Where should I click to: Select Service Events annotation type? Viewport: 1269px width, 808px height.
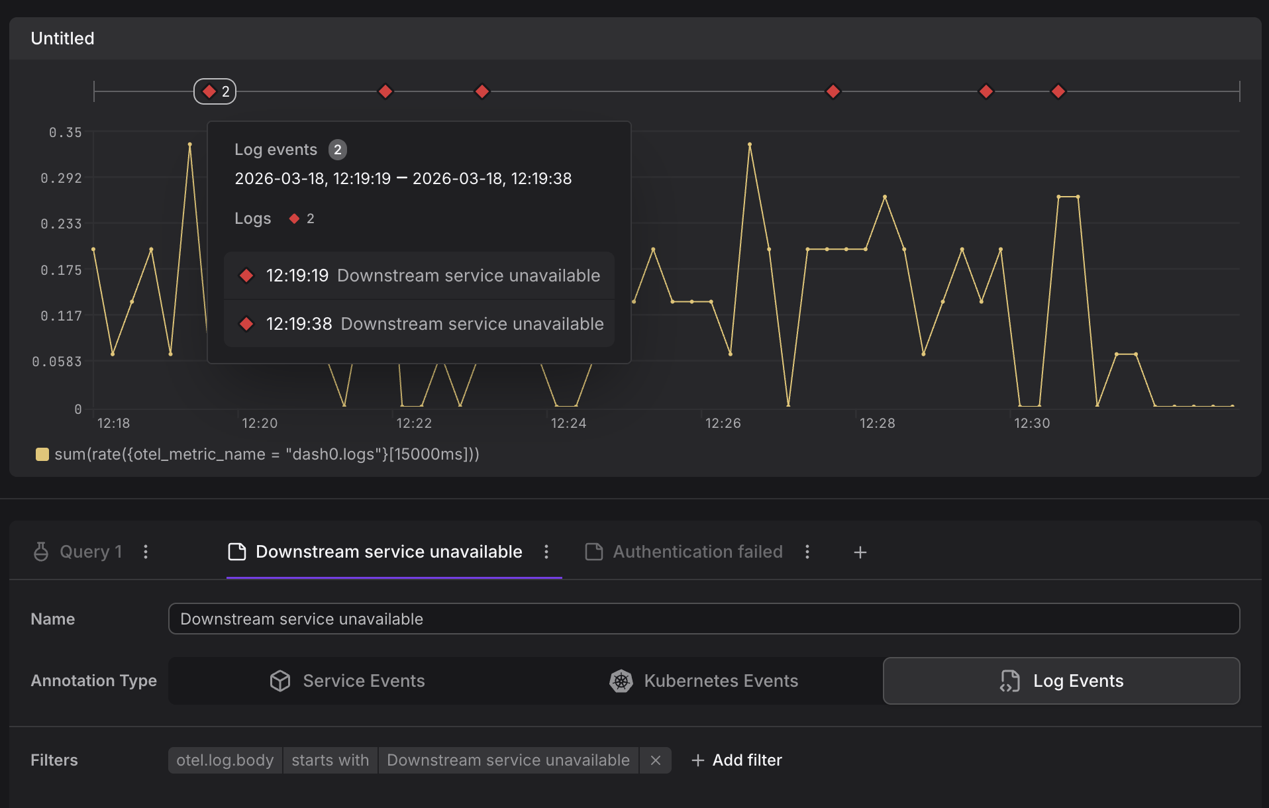(x=347, y=681)
